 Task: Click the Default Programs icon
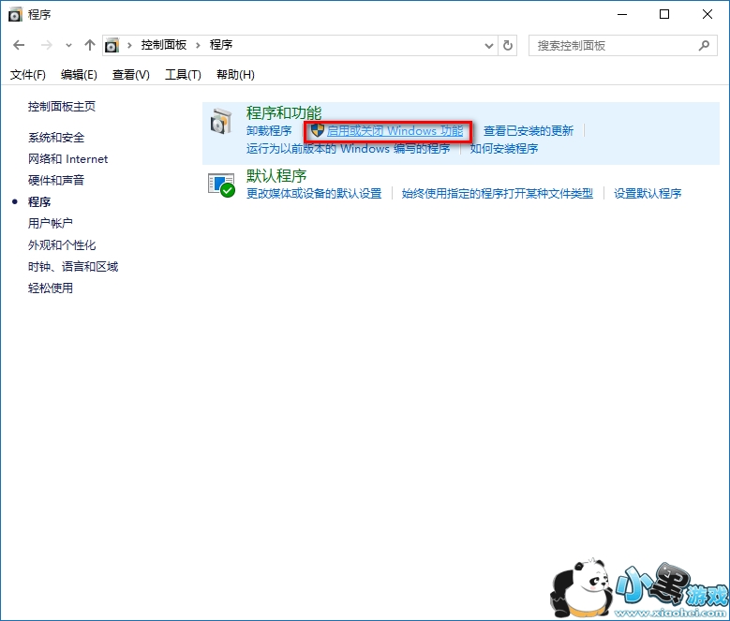221,184
